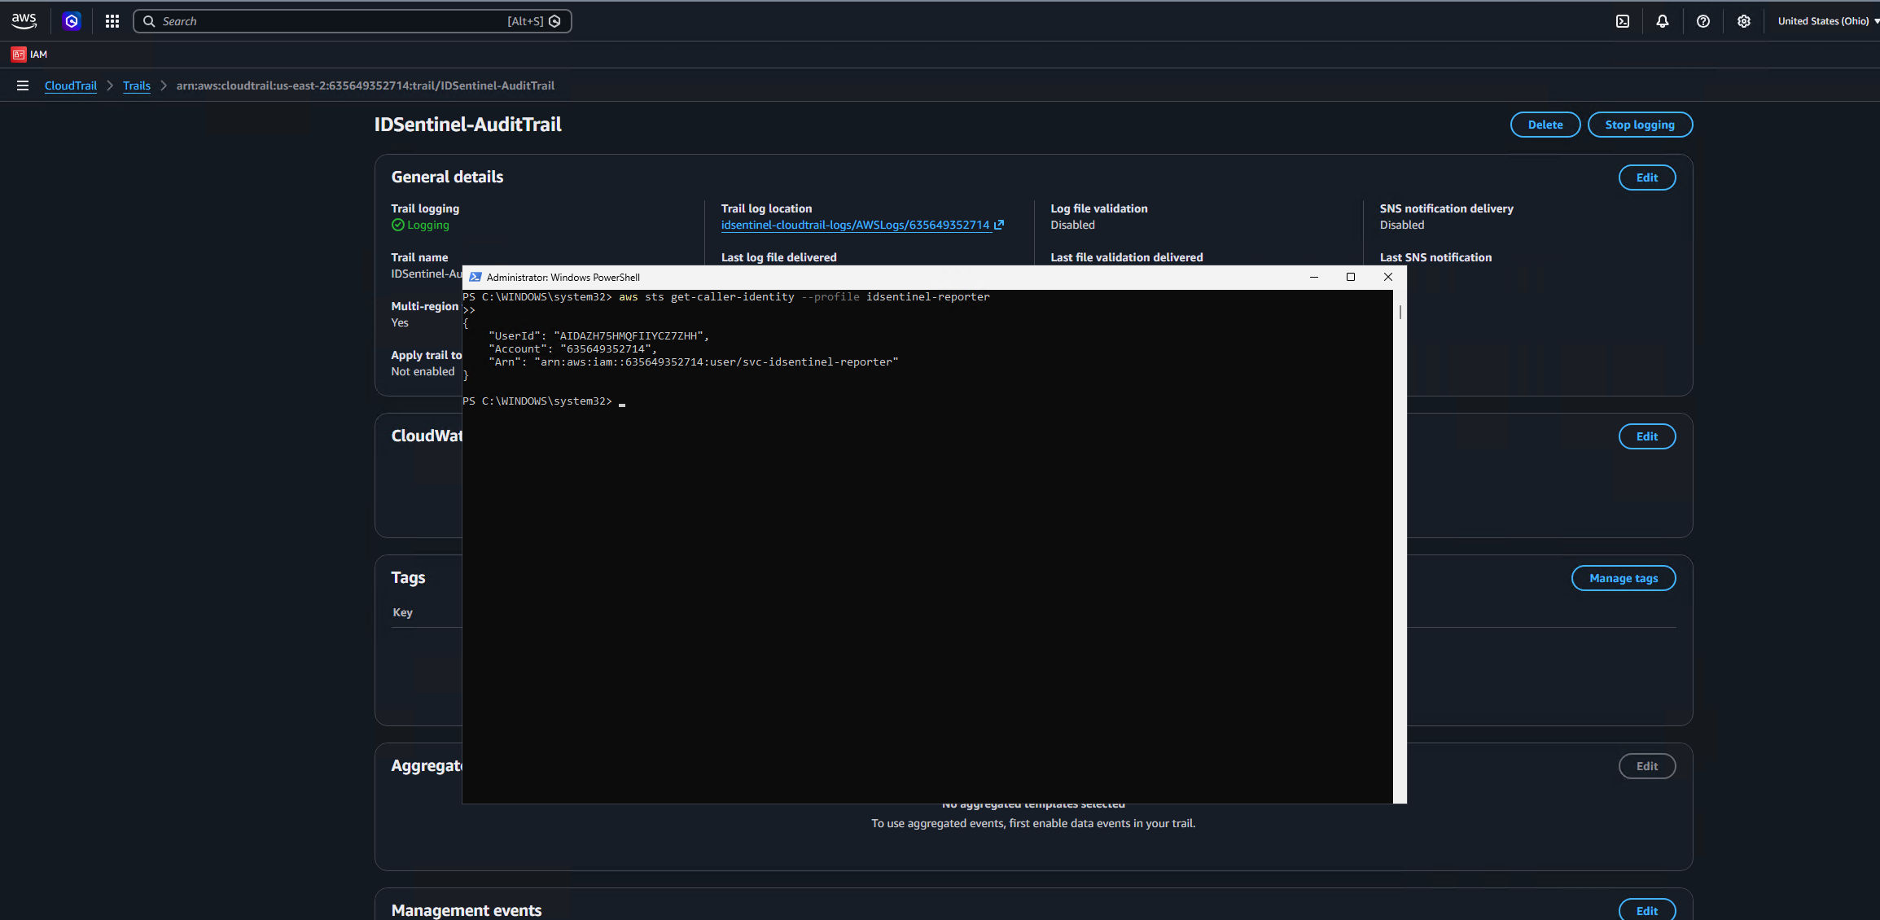
Task: Click the Account value in PowerShell output
Action: point(607,349)
